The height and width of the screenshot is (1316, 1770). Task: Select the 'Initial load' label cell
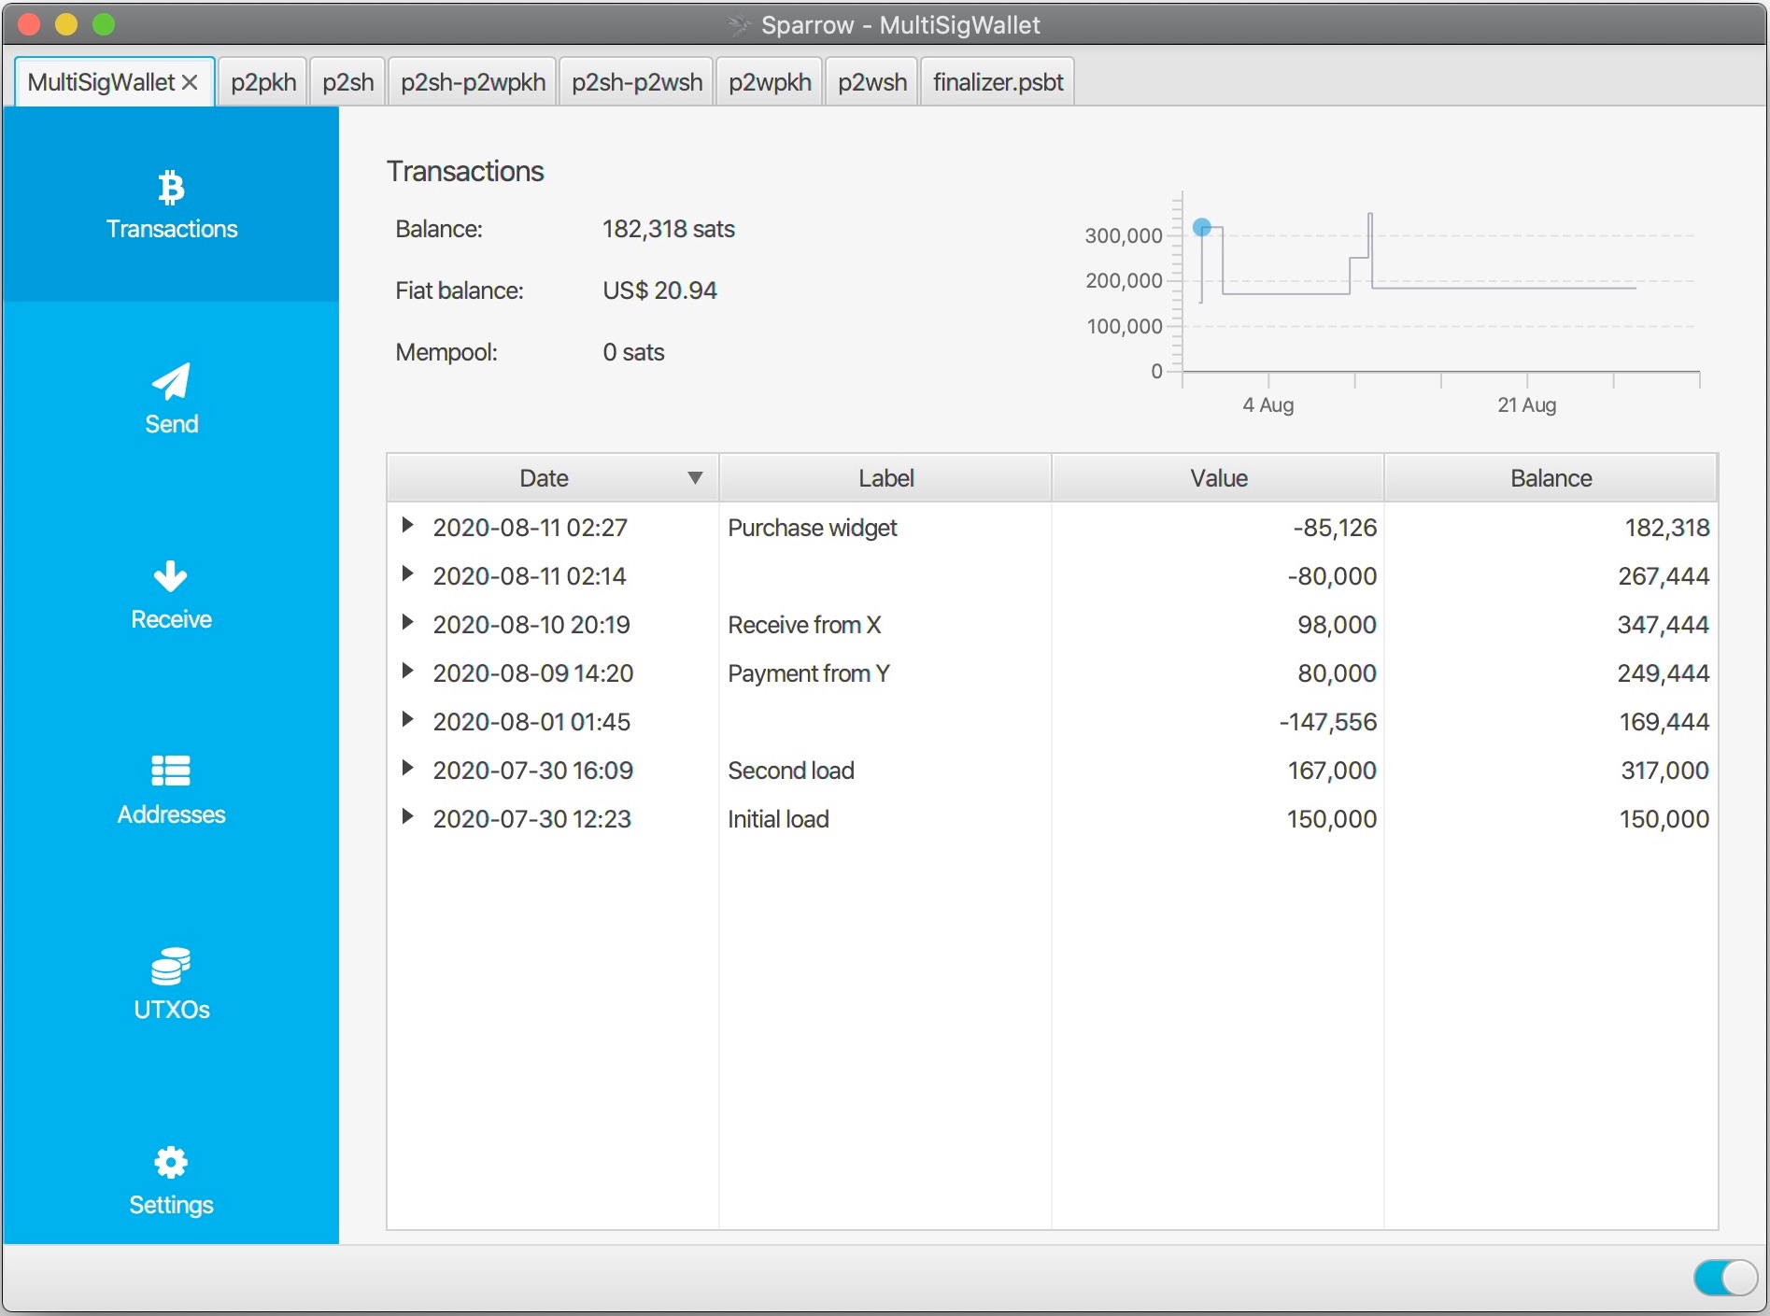885,819
